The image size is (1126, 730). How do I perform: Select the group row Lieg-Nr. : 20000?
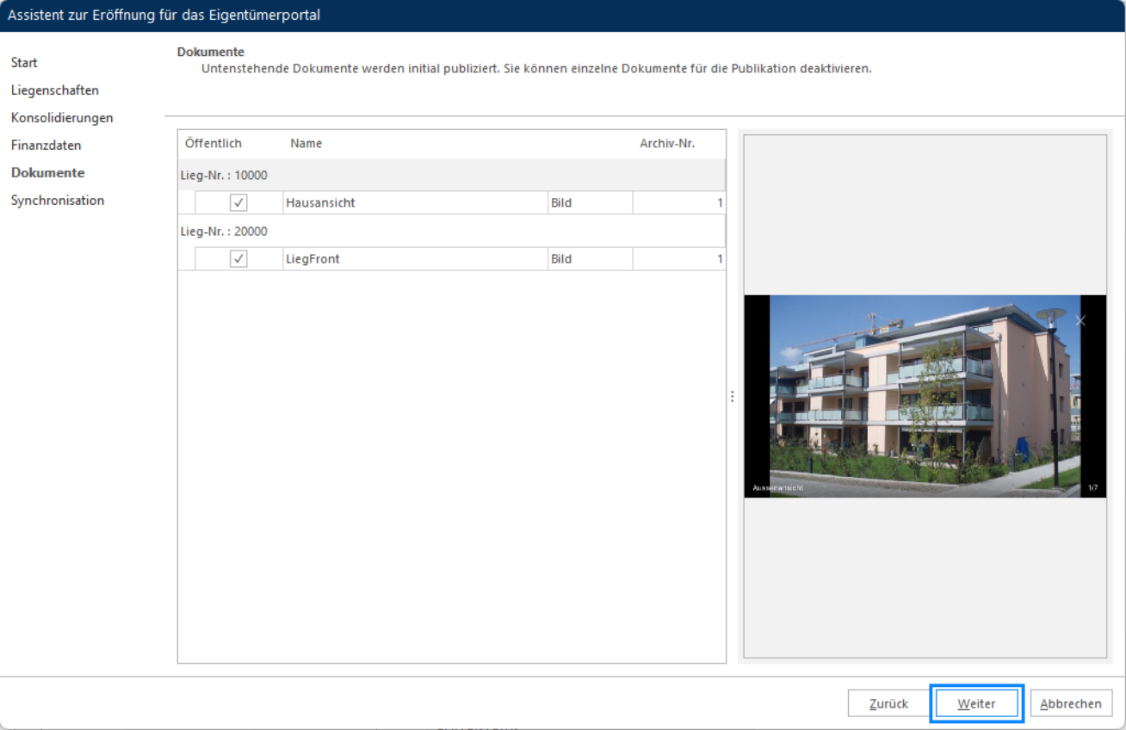pyautogui.click(x=451, y=232)
